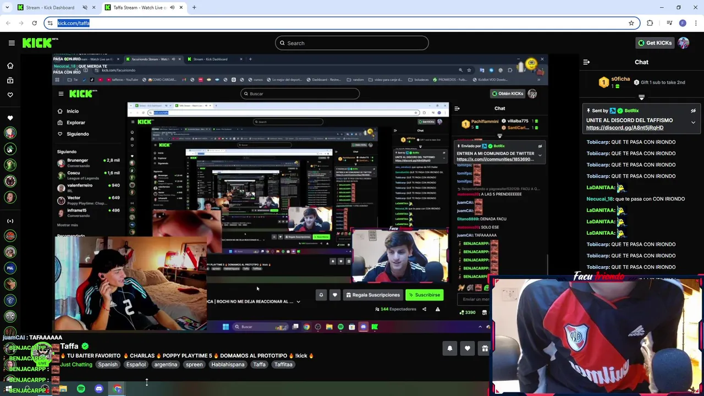Reload the page

(x=34, y=23)
